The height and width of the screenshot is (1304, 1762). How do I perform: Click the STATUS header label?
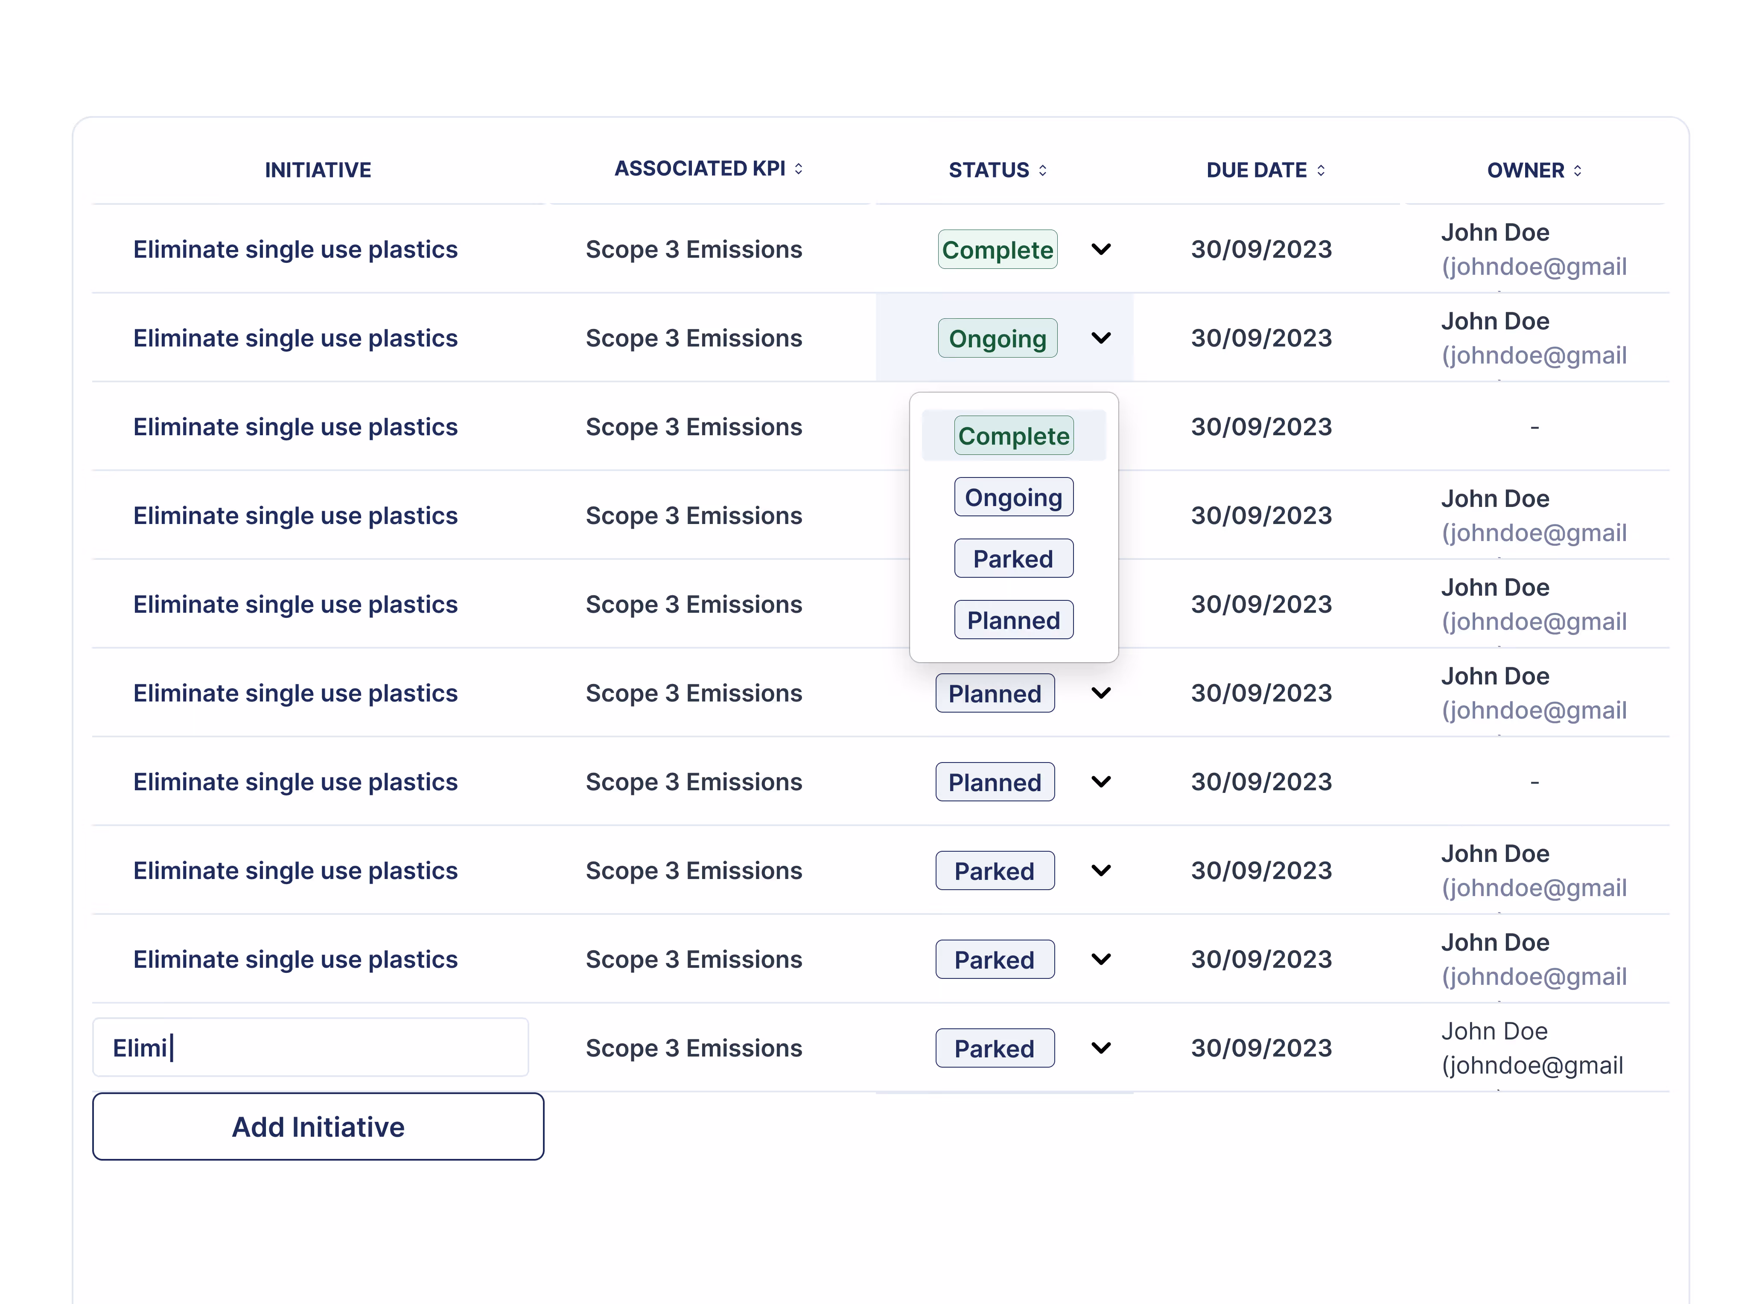coord(989,171)
